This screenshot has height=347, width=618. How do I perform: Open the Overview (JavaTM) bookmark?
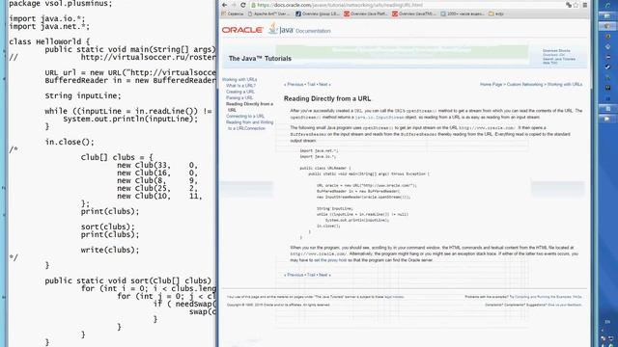[x=414, y=13]
